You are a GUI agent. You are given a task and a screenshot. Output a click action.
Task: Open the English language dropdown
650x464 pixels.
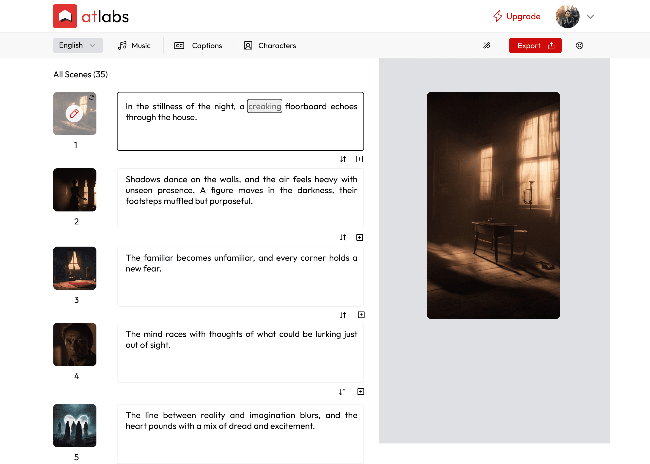(77, 45)
